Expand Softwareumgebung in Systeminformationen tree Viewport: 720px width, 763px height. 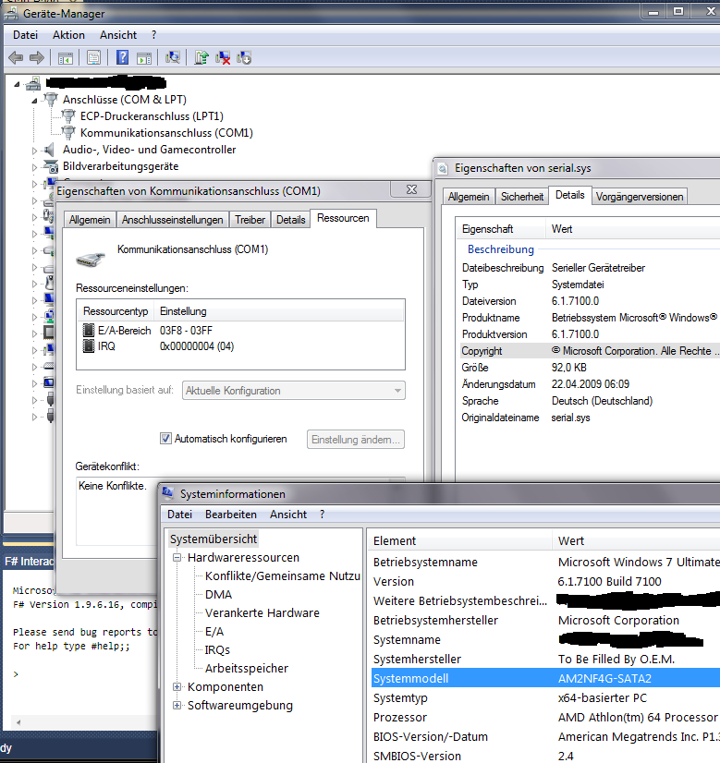[177, 706]
